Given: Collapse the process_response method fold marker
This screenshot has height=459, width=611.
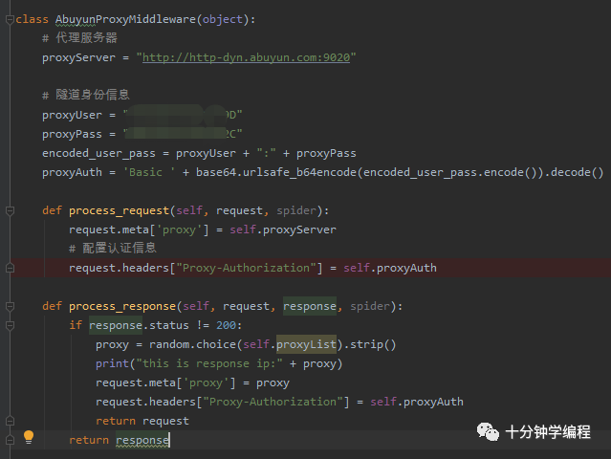Looking at the screenshot, I should click(x=11, y=307).
